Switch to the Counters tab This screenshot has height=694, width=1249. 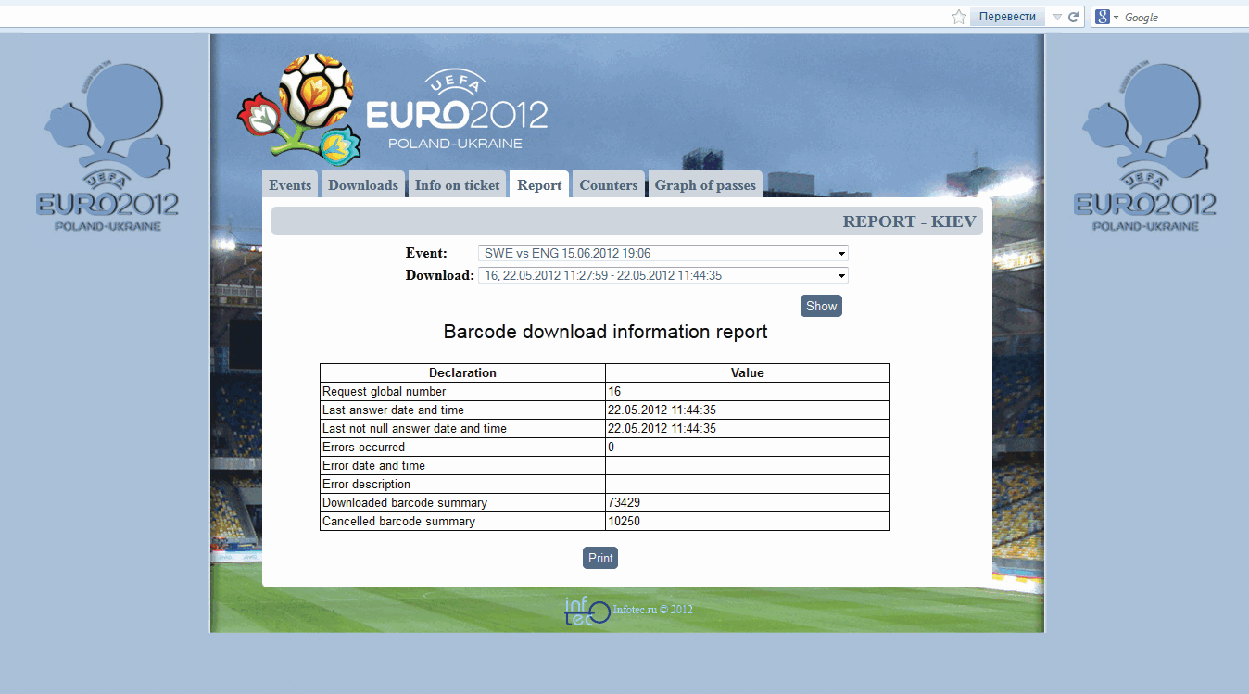click(x=608, y=184)
